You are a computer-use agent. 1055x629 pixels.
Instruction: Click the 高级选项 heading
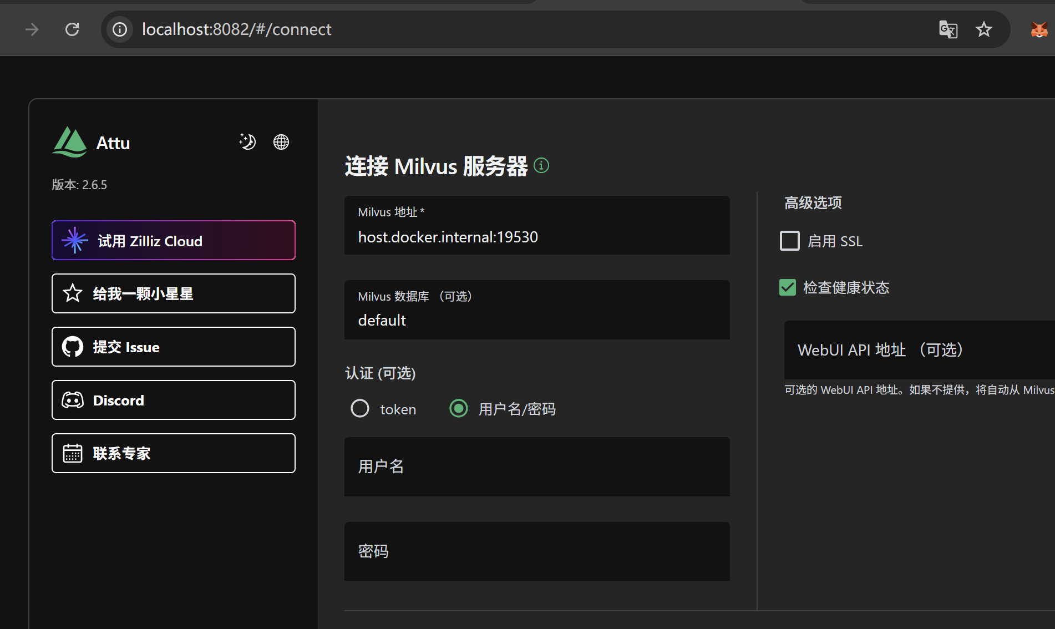813,202
